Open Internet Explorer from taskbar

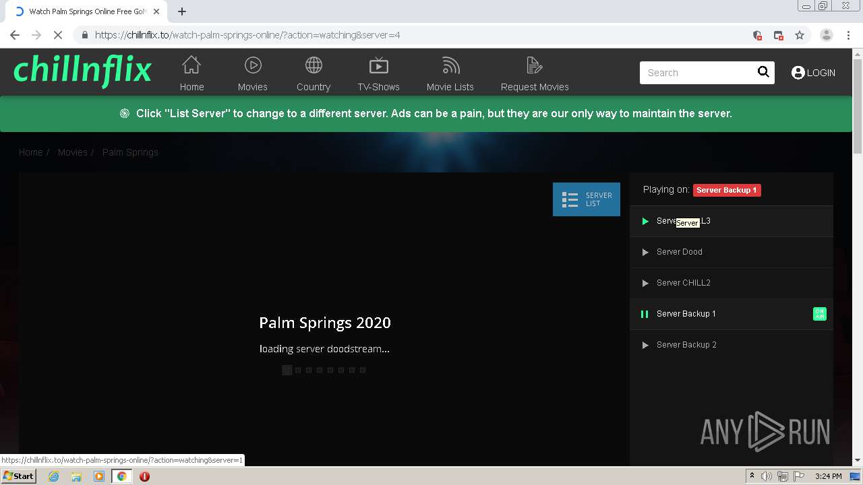tap(54, 476)
